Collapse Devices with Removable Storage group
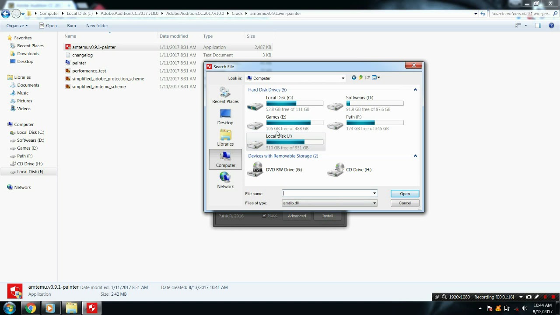 tap(415, 156)
